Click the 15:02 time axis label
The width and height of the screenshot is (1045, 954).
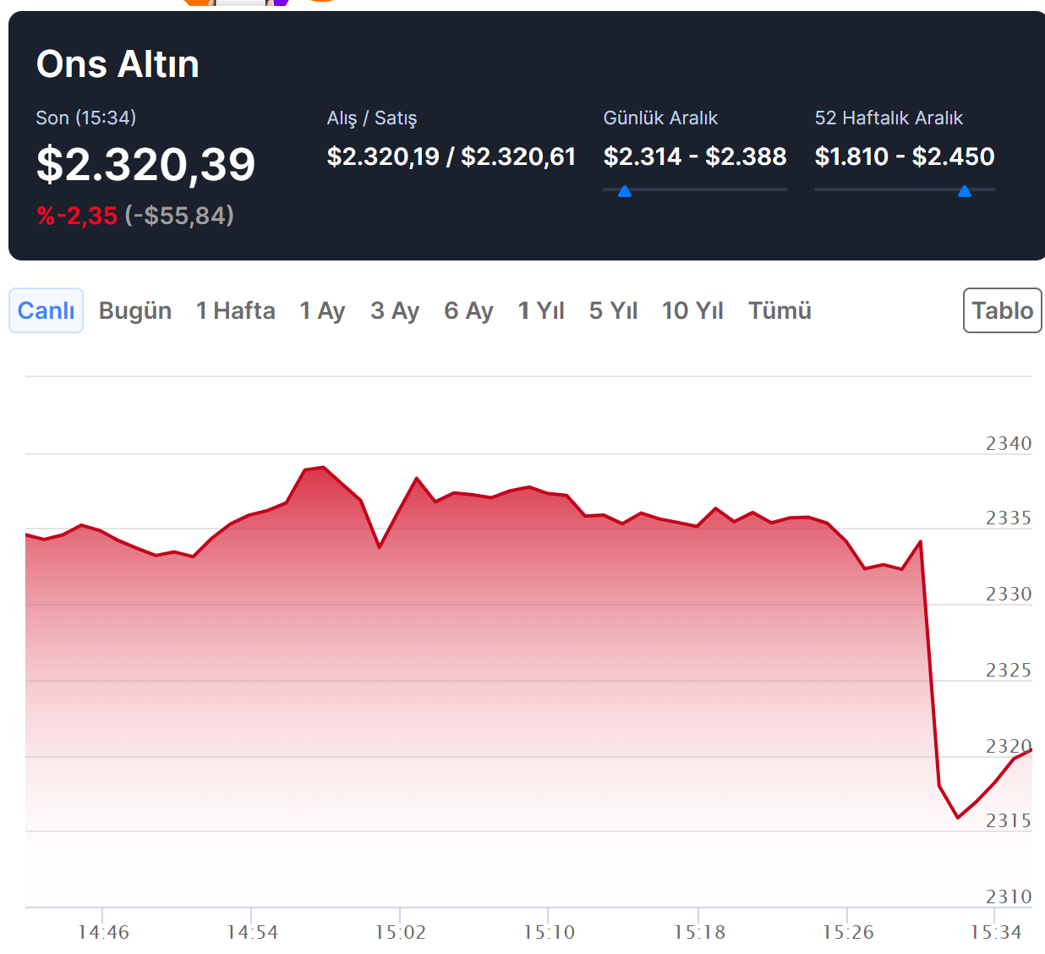pos(400,932)
